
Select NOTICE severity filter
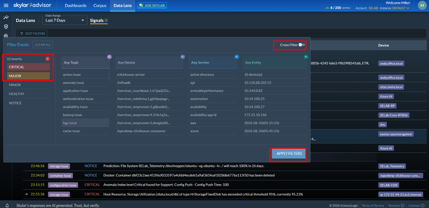coord(29,103)
